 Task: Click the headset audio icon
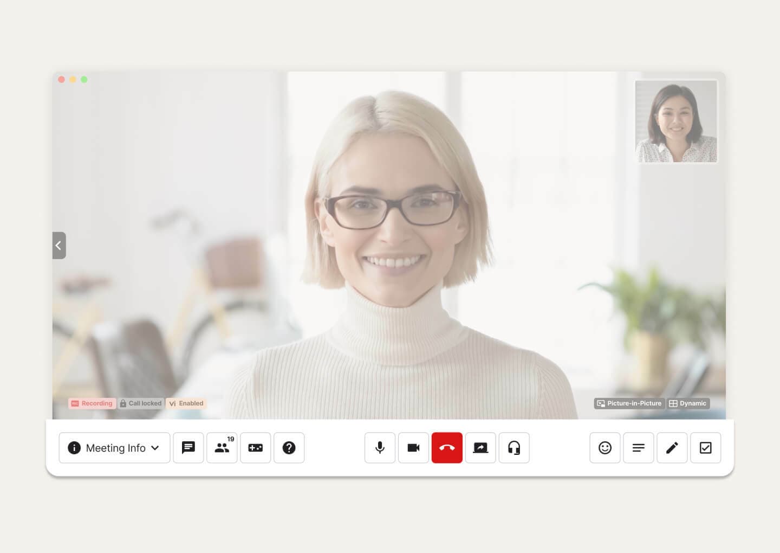click(514, 448)
